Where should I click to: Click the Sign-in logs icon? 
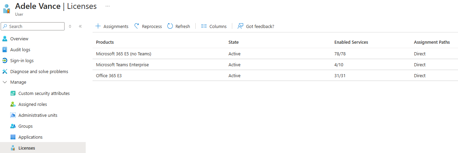pos(5,60)
